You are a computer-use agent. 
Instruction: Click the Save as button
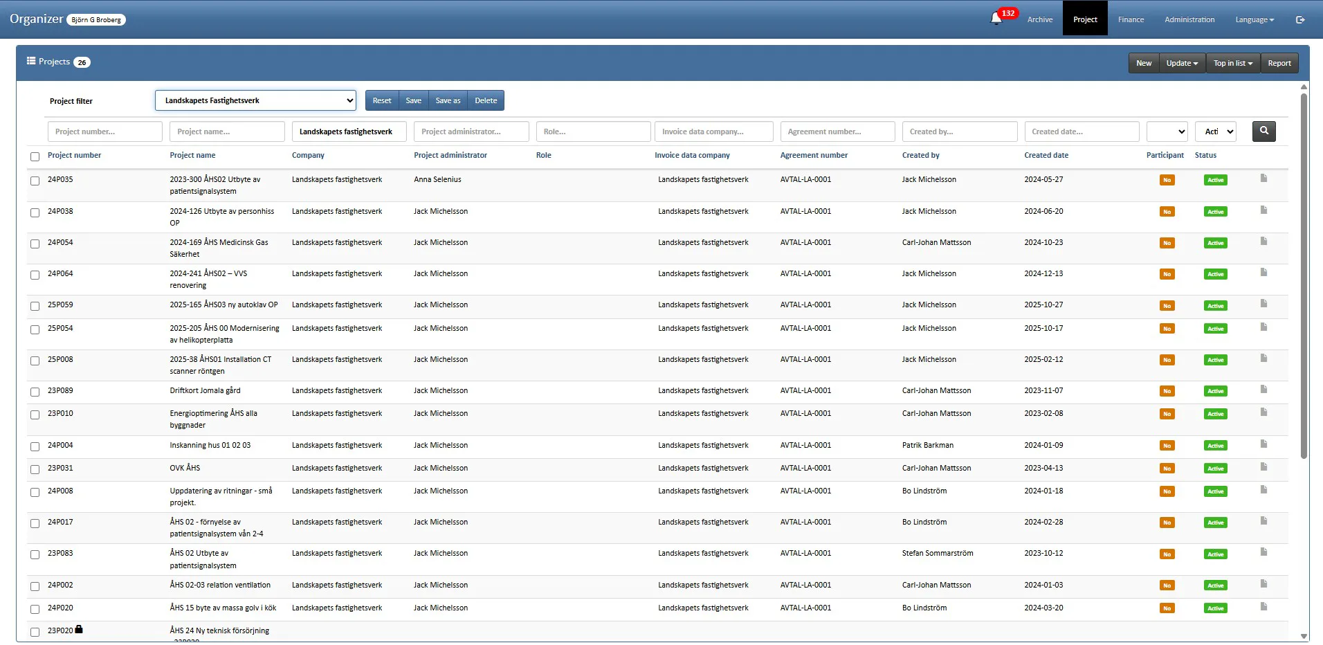pyautogui.click(x=448, y=100)
